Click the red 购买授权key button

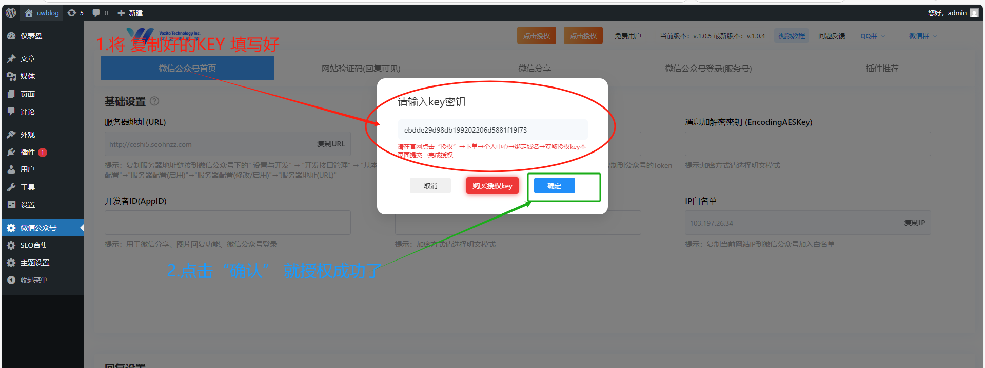click(493, 186)
